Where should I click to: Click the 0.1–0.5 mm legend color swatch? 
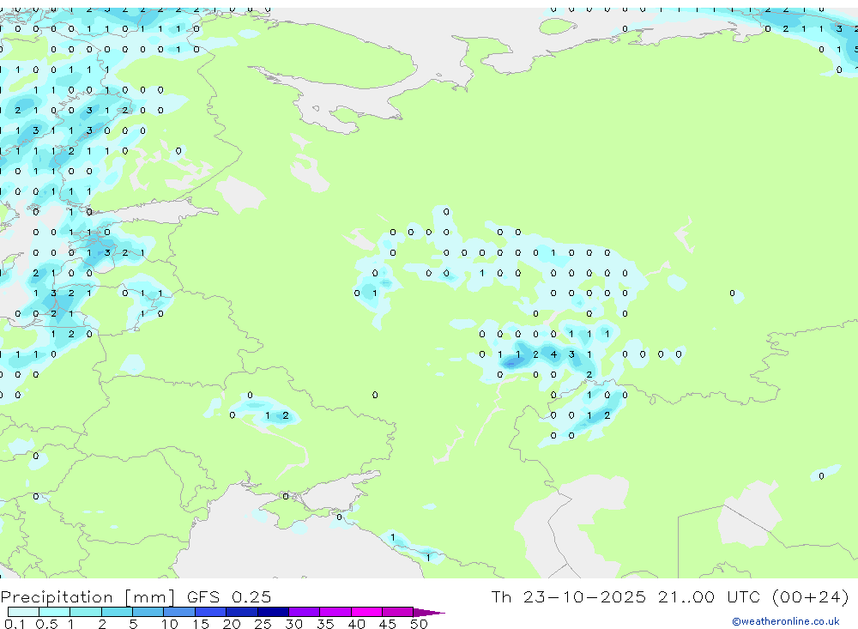tap(23, 612)
